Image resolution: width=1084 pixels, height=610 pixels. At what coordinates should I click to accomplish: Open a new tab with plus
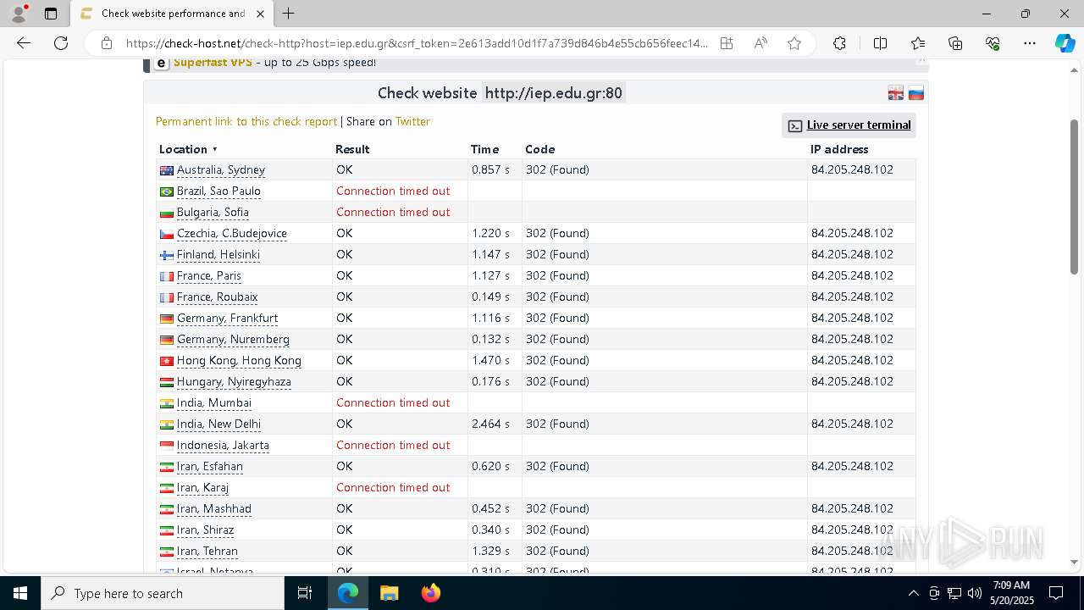click(x=289, y=14)
